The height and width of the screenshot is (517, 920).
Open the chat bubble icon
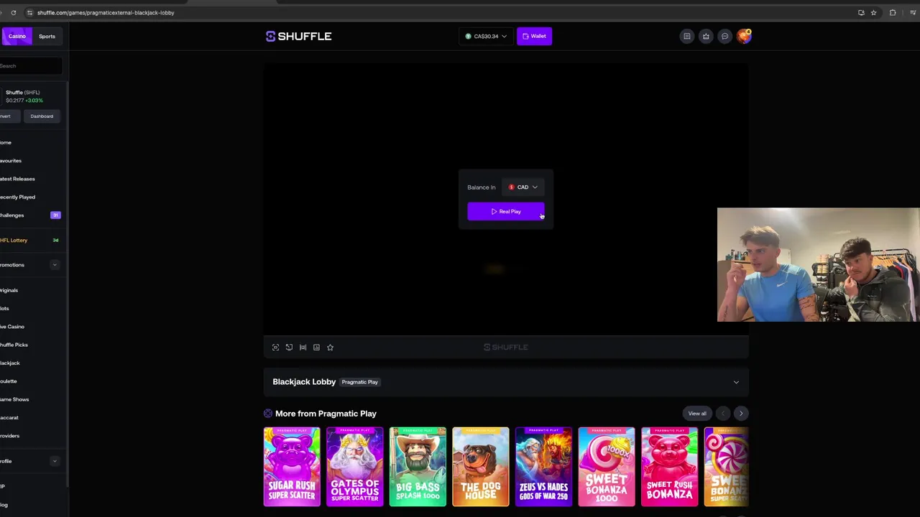pyautogui.click(x=724, y=36)
